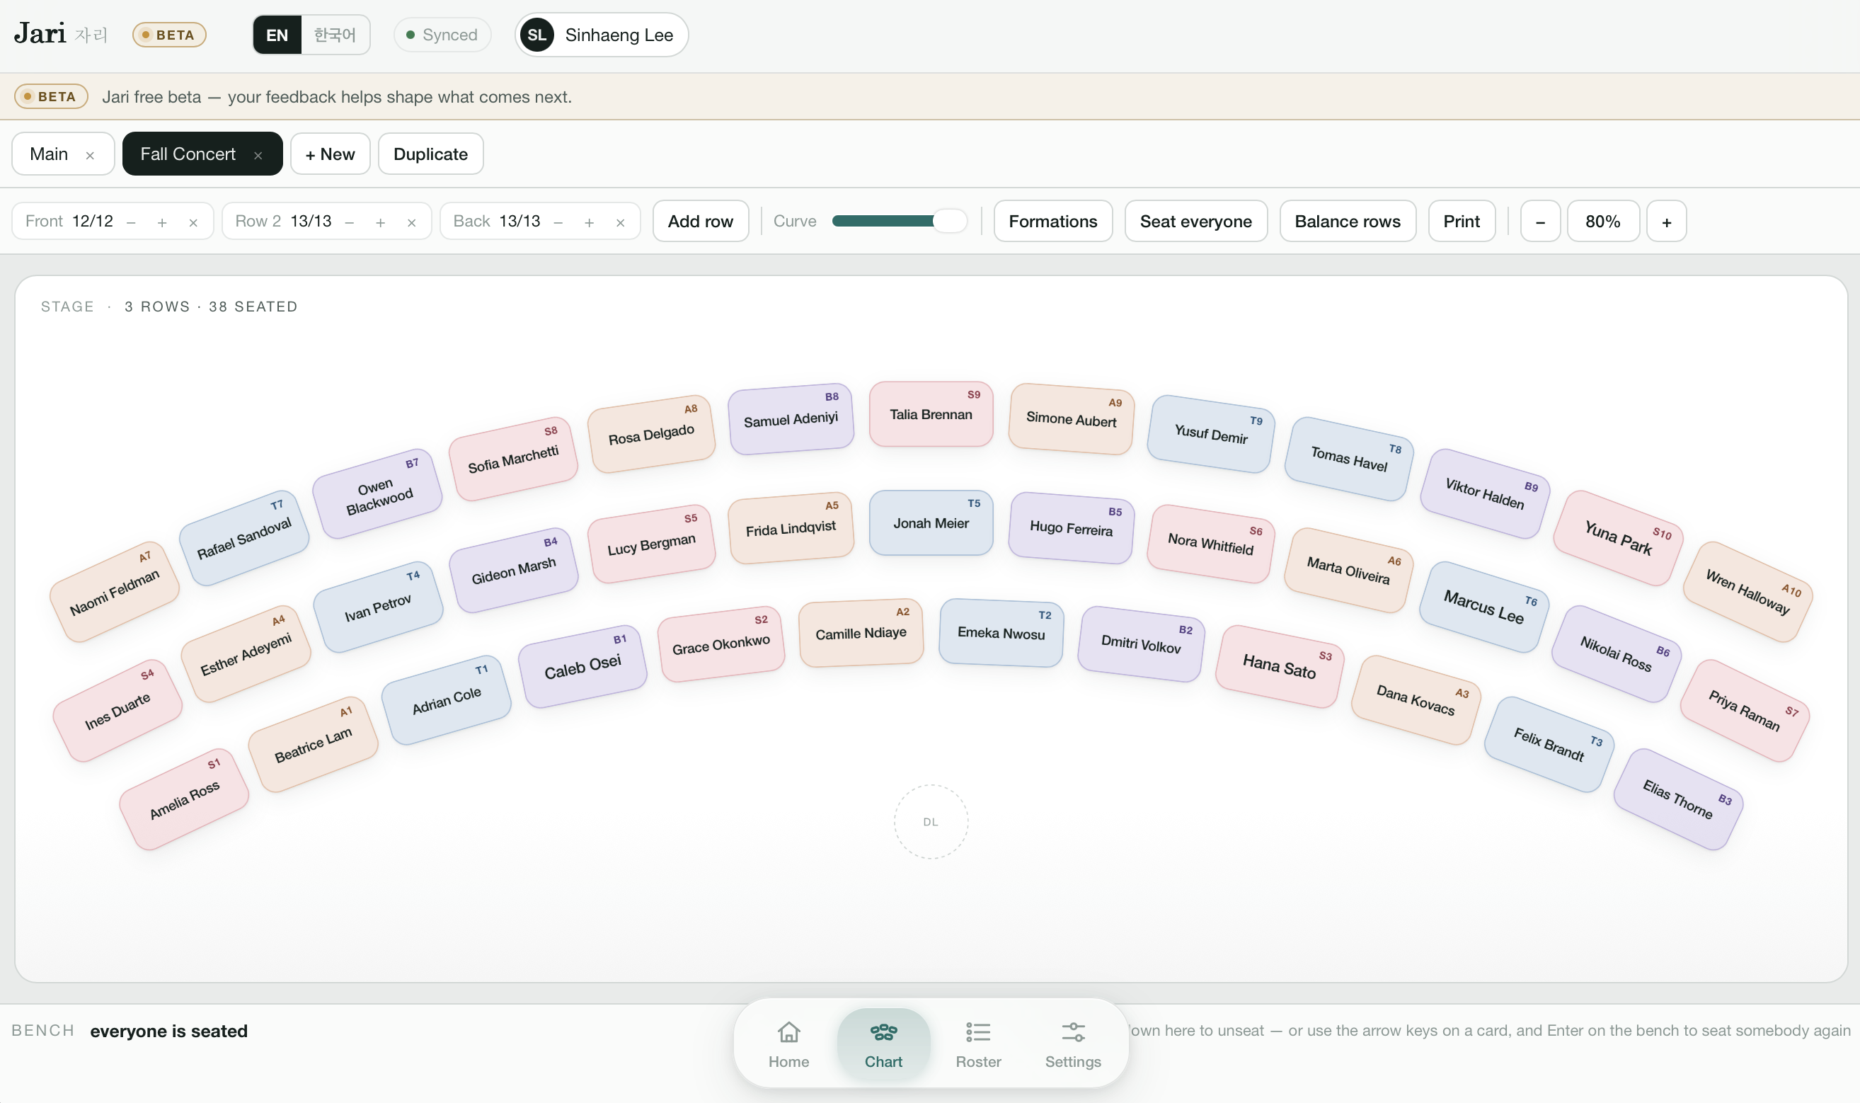This screenshot has width=1860, height=1103.
Task: Select the Chart navigation icon
Action: click(883, 1031)
